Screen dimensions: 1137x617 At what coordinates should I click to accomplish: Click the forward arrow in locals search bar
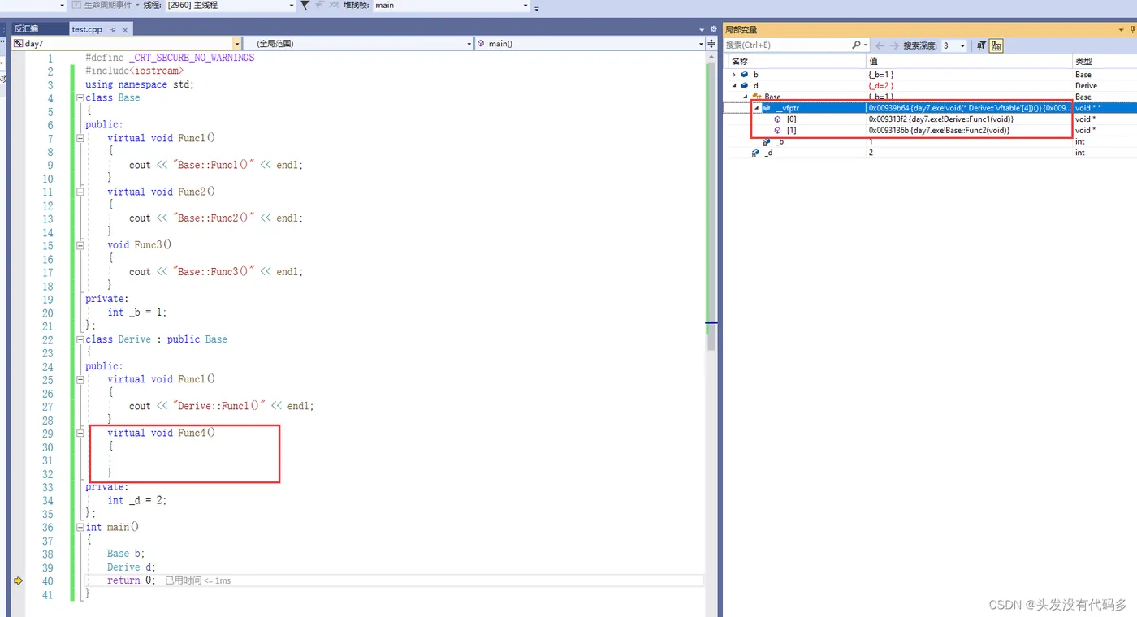[x=894, y=45]
